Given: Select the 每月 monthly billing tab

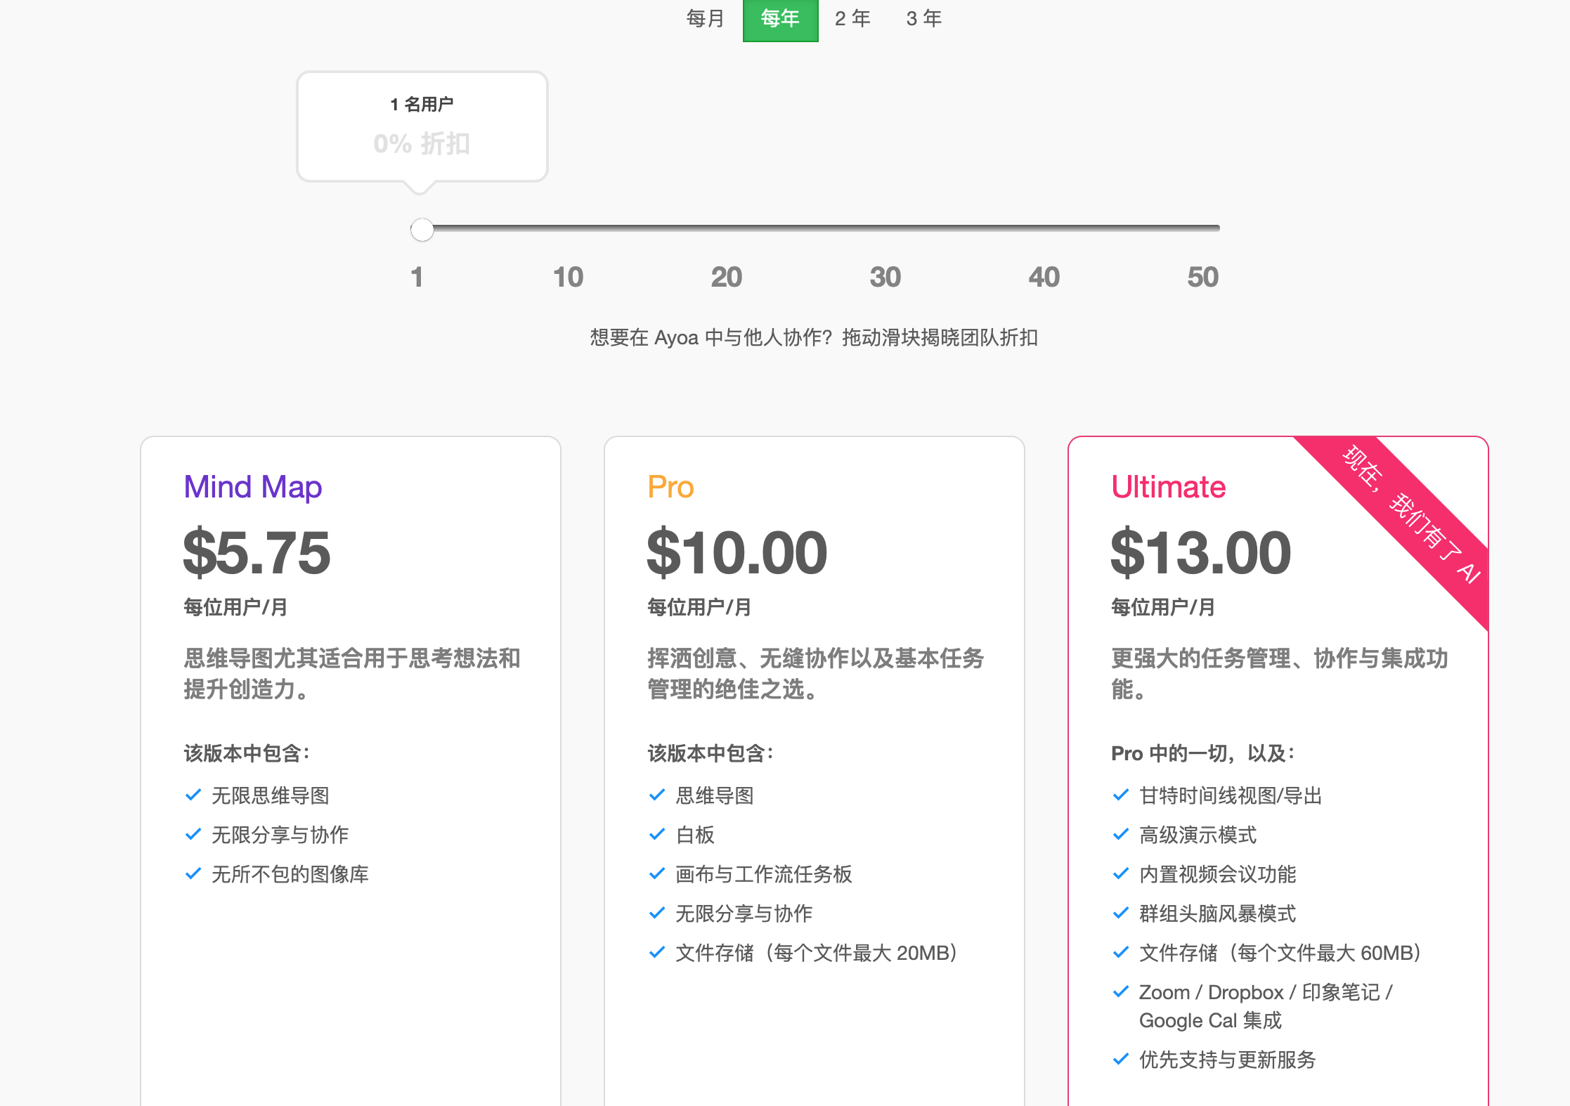Looking at the screenshot, I should 705,19.
